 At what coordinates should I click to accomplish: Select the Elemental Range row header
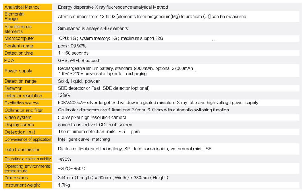tap(15, 16)
